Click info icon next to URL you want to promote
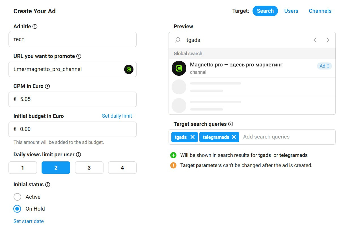Image resolution: width=345 pixels, height=225 pixels. (x=79, y=56)
